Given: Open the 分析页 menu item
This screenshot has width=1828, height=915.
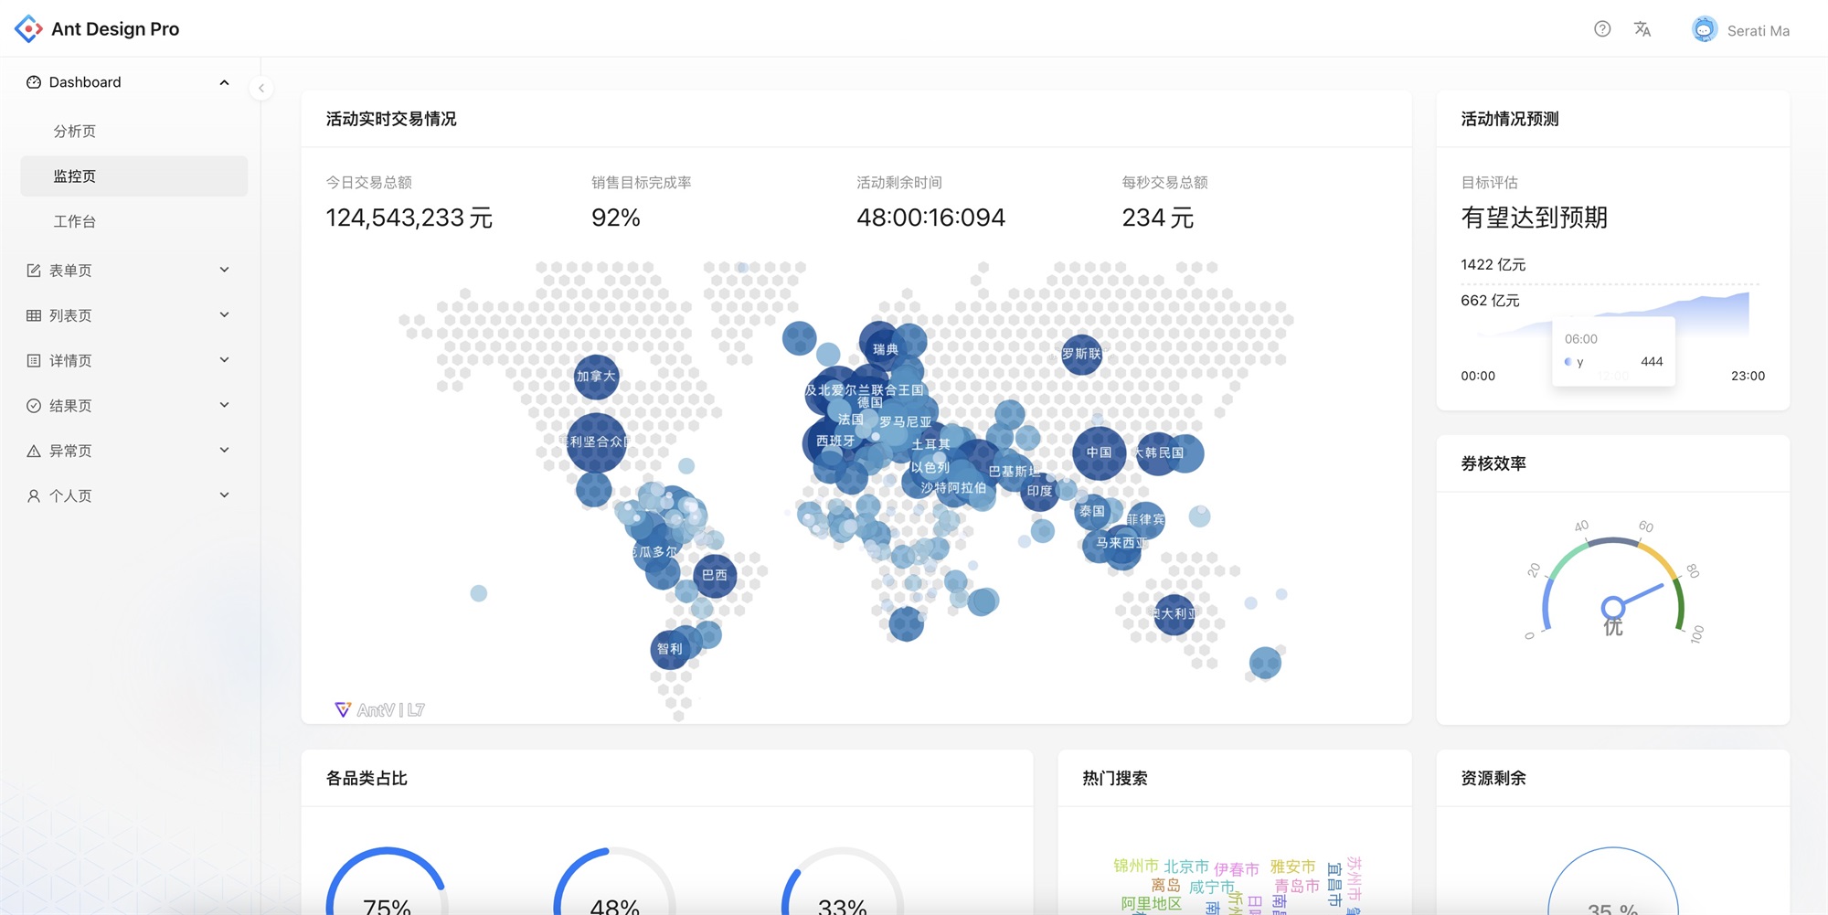Looking at the screenshot, I should (x=134, y=132).
